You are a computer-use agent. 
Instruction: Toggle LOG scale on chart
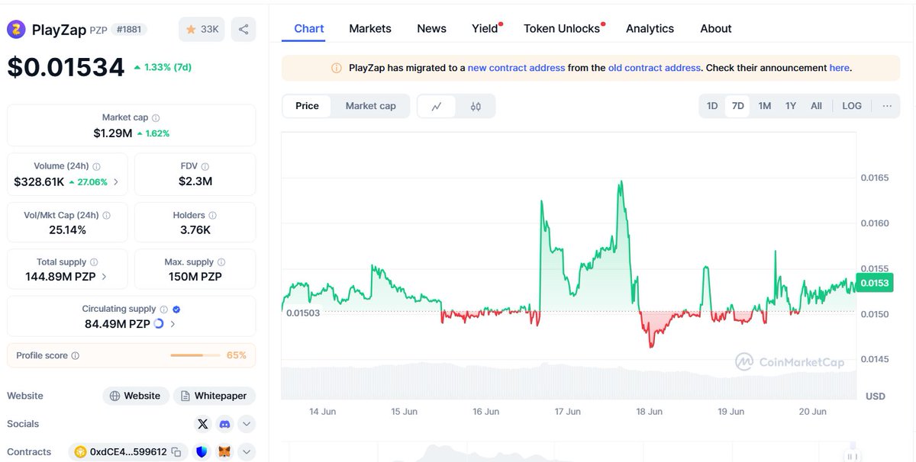click(852, 106)
